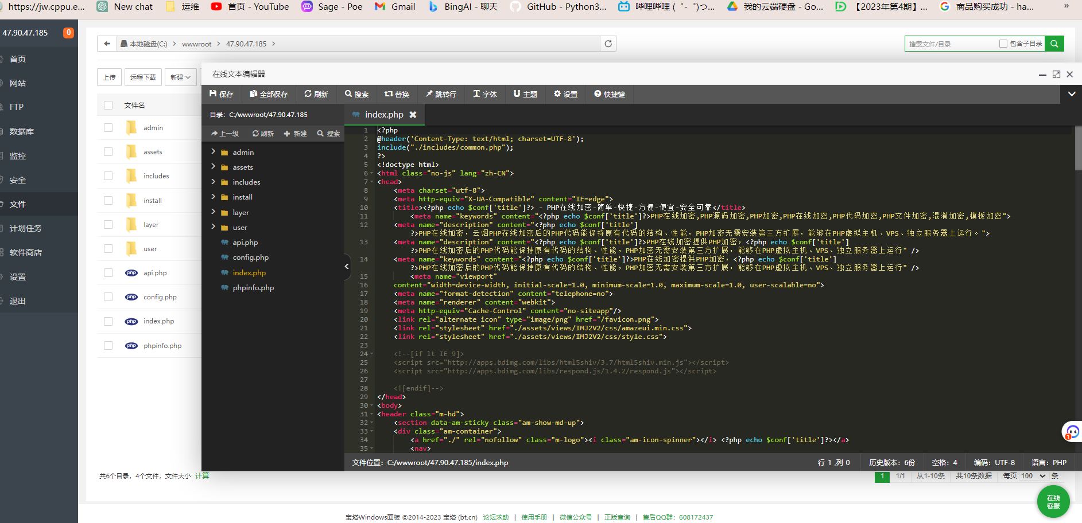This screenshot has width=1082, height=523.
Task: Select the index.php editor tab
Action: [384, 115]
